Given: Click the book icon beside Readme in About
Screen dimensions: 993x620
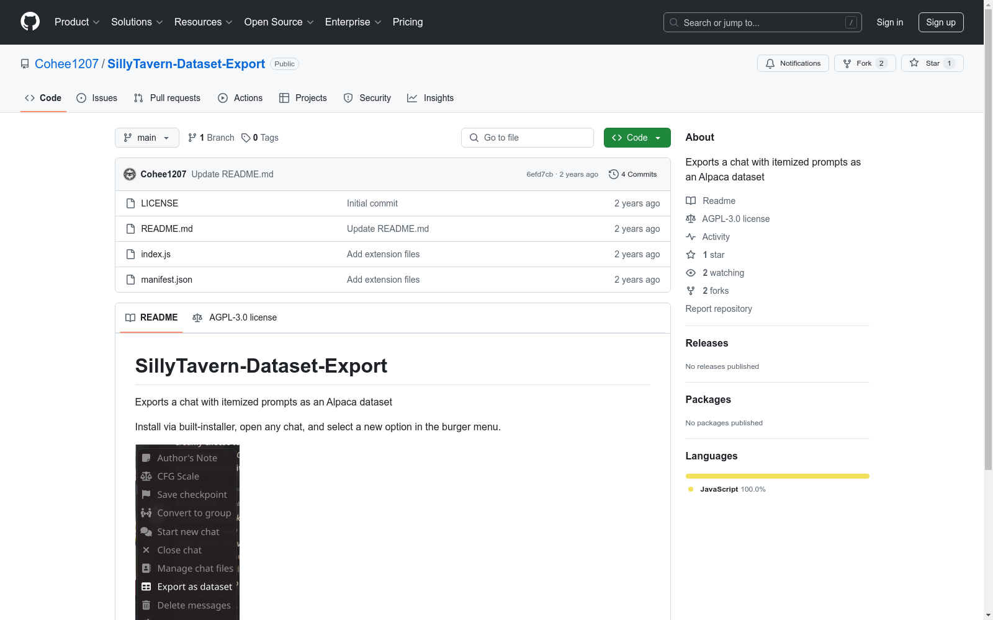Looking at the screenshot, I should (691, 201).
